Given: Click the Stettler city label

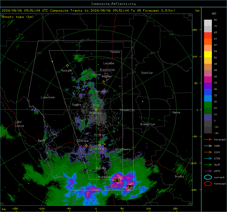Looking at the screenshot, I should click(147, 73).
